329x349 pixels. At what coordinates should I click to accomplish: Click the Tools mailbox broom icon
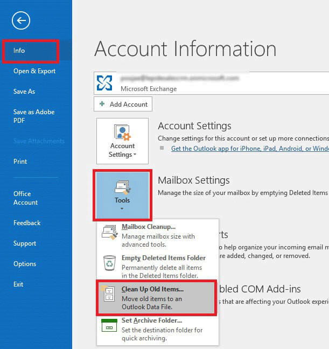pyautogui.click(x=122, y=187)
